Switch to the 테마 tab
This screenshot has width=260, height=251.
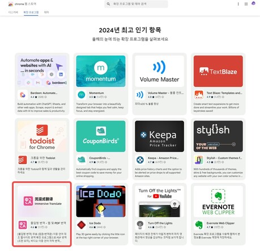click(46, 12)
